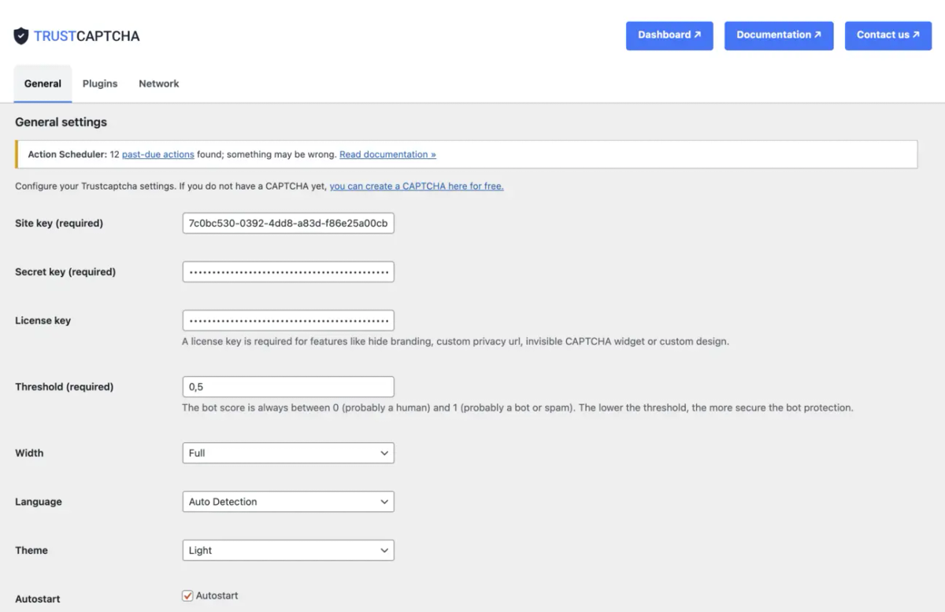This screenshot has height=612, width=945.
Task: Click the Read documentation link in the warning
Action: tap(387, 154)
